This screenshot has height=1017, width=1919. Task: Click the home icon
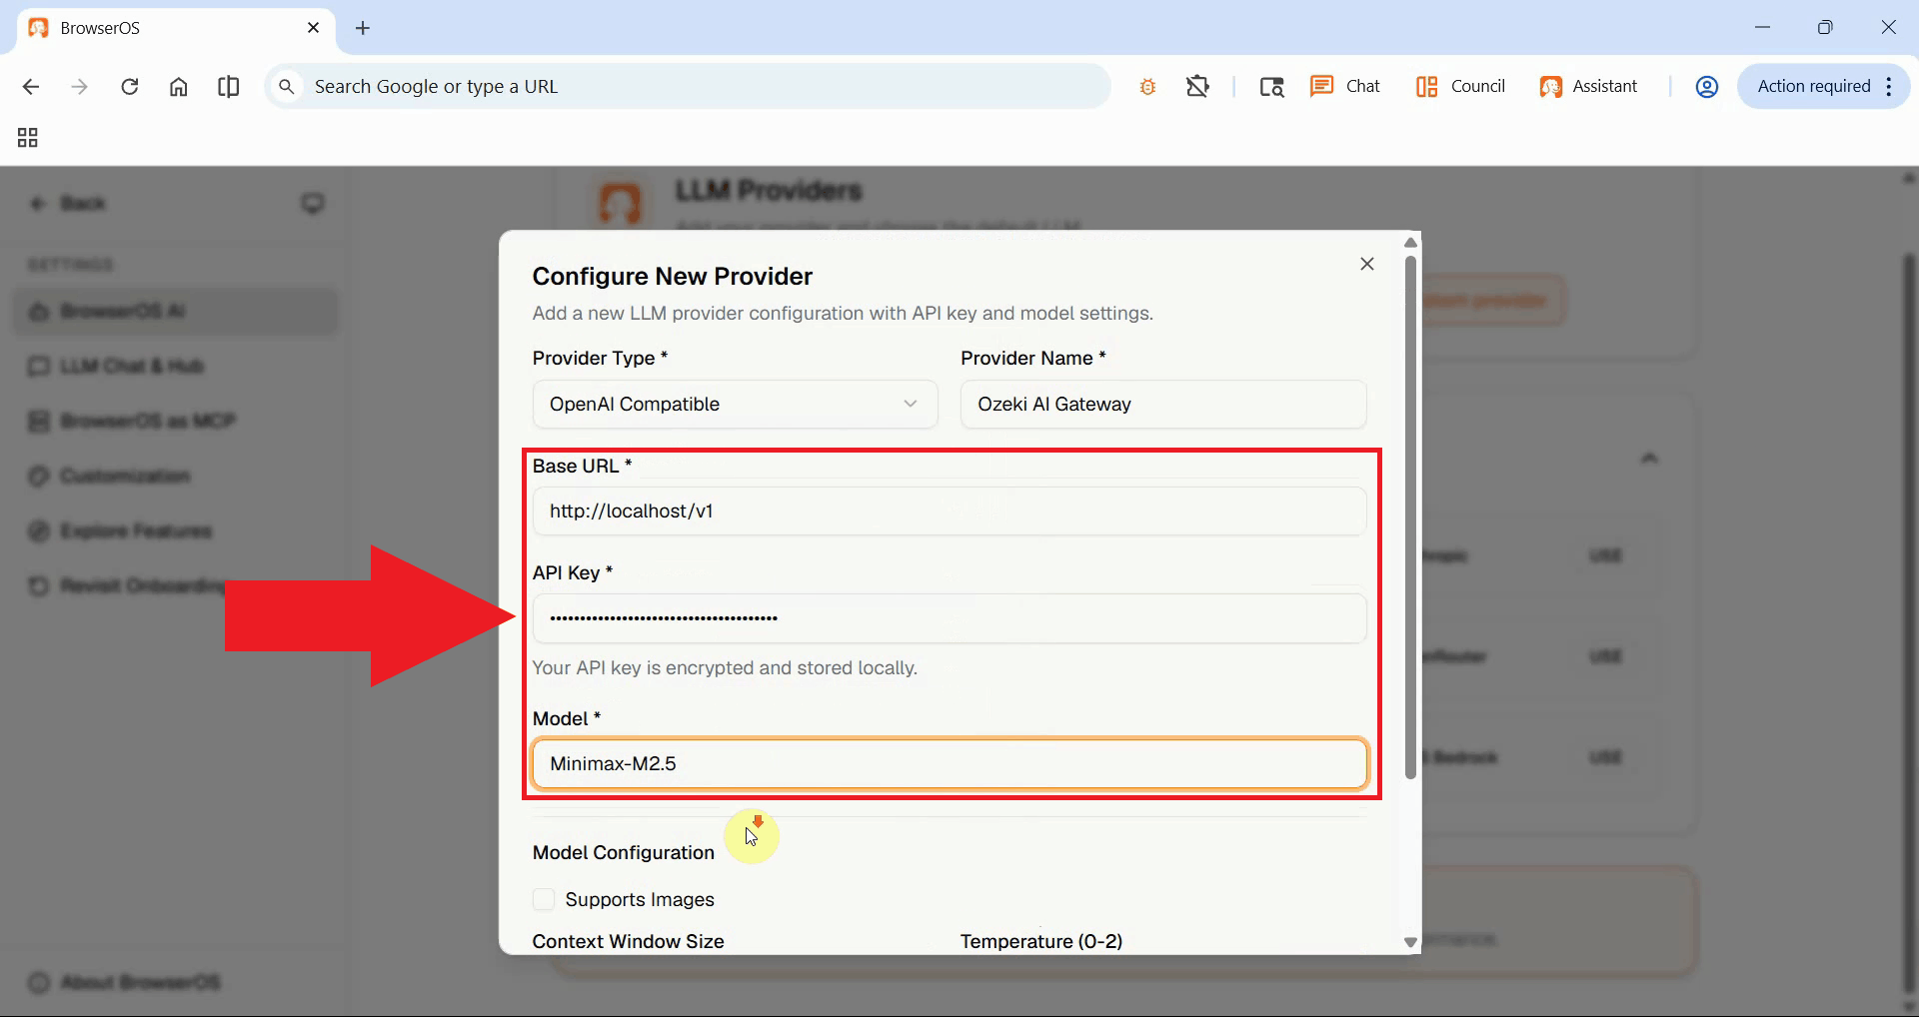pos(178,86)
